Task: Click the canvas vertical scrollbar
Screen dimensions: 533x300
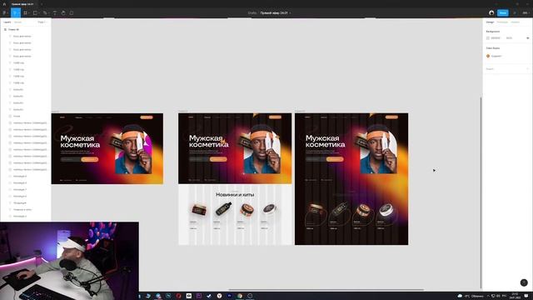Action: pyautogui.click(x=481, y=192)
